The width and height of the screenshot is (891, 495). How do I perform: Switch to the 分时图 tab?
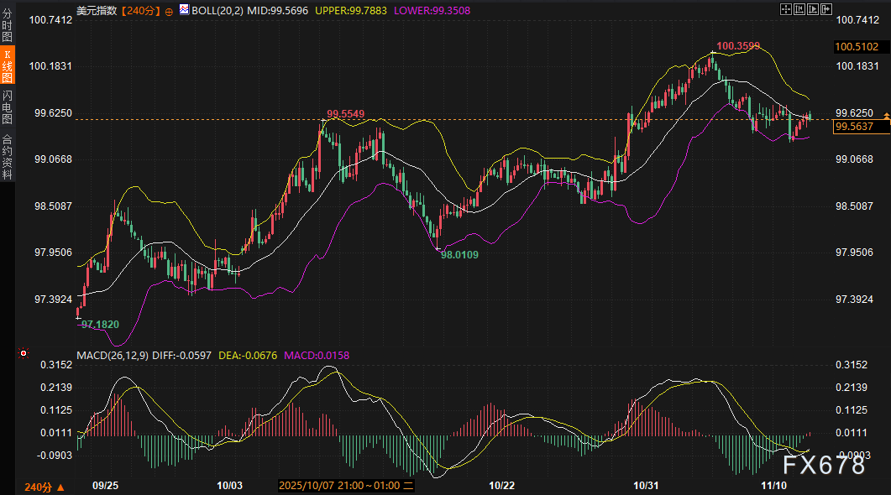tap(8, 26)
